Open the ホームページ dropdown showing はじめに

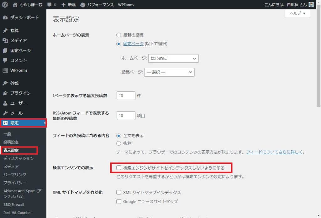[173, 59]
